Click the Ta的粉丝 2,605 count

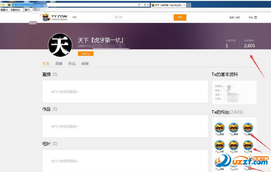point(249,46)
